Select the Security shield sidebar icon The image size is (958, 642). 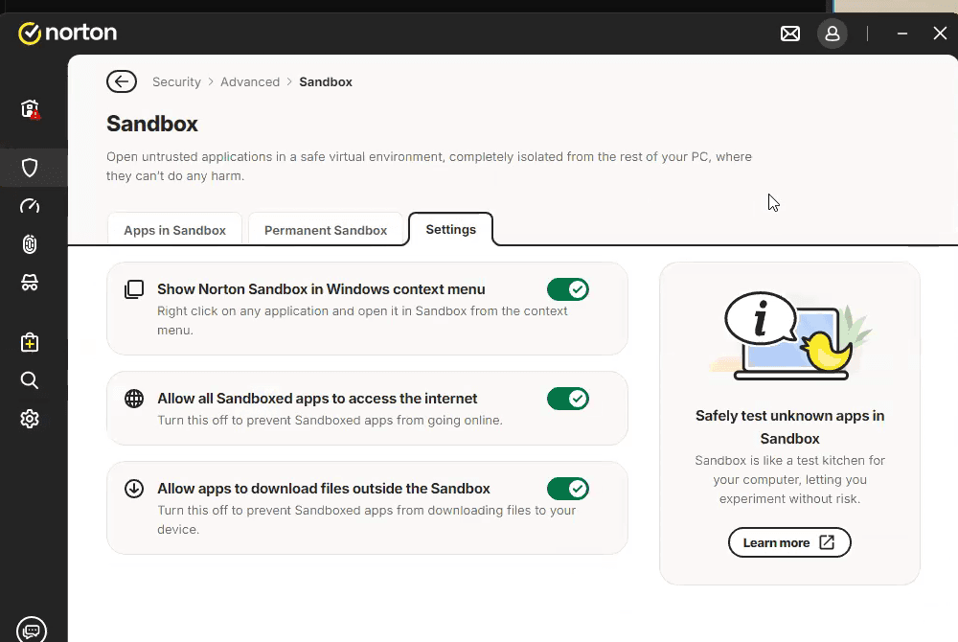30,168
